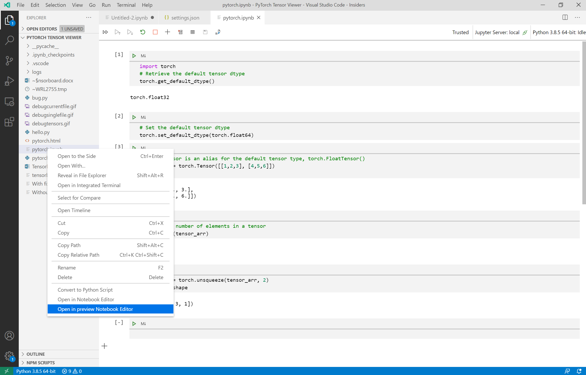Insert a new cell using toolbar plus
The height and width of the screenshot is (375, 586).
click(x=167, y=32)
